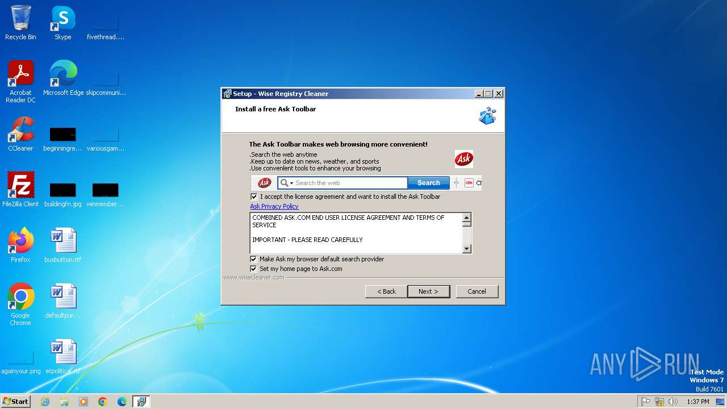727x409 pixels.
Task: Open Internet Explorer from taskbar
Action: [x=45, y=402]
